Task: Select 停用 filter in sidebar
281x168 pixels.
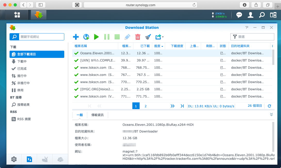Action: (37, 90)
